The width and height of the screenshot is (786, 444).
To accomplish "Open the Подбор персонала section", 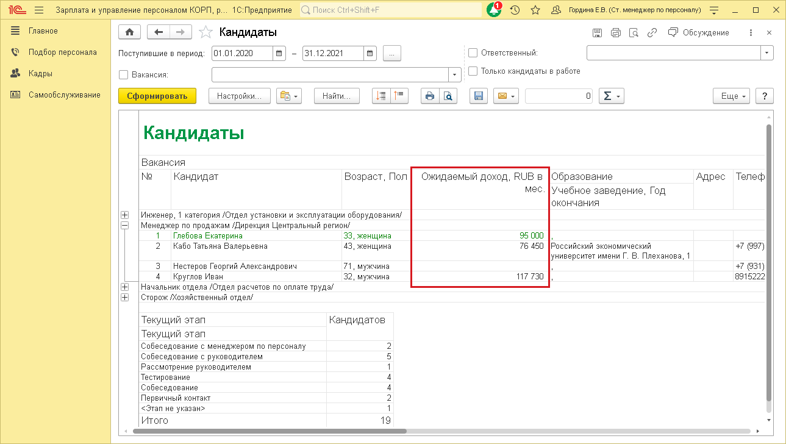I will coord(55,52).
